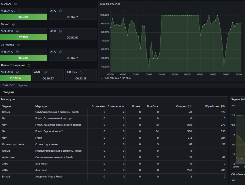Sort routes table by Создано (Н) header

point(183,106)
